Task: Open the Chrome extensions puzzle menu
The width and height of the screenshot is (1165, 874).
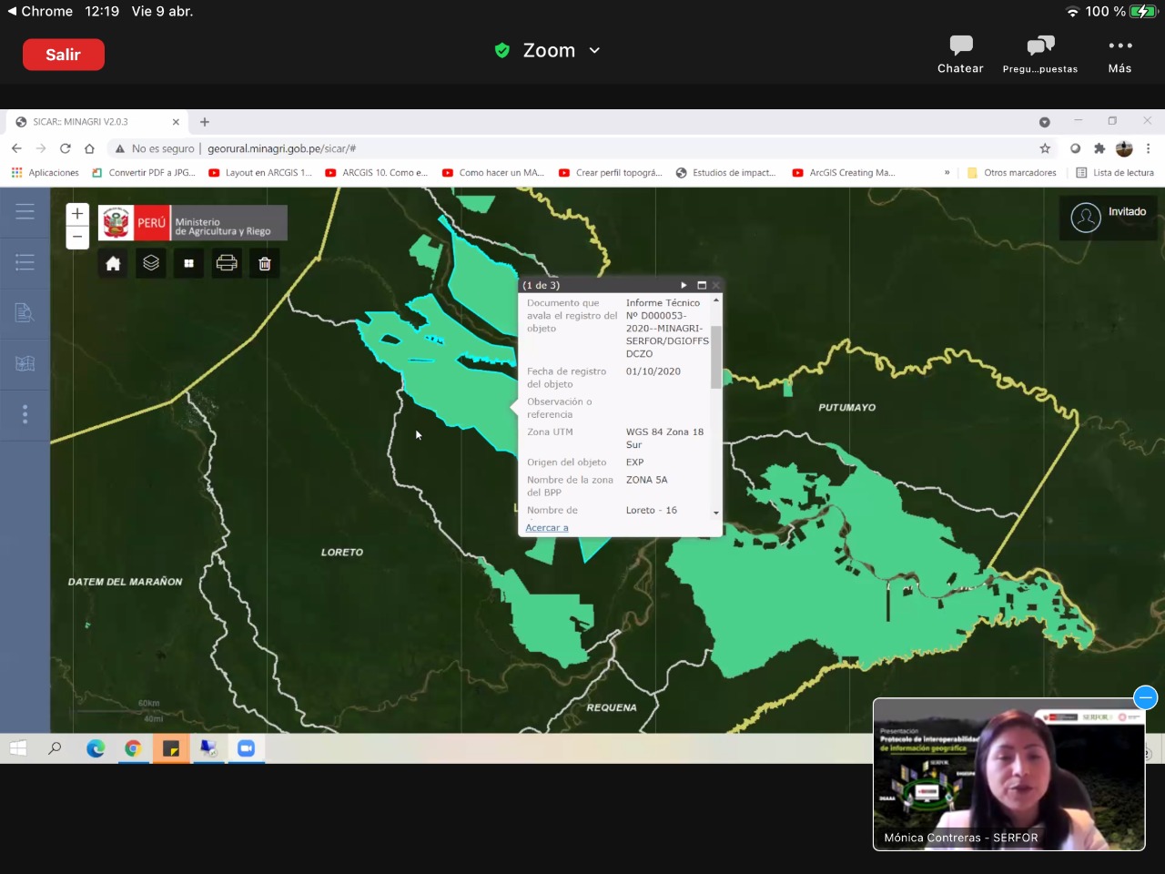Action: click(x=1099, y=148)
